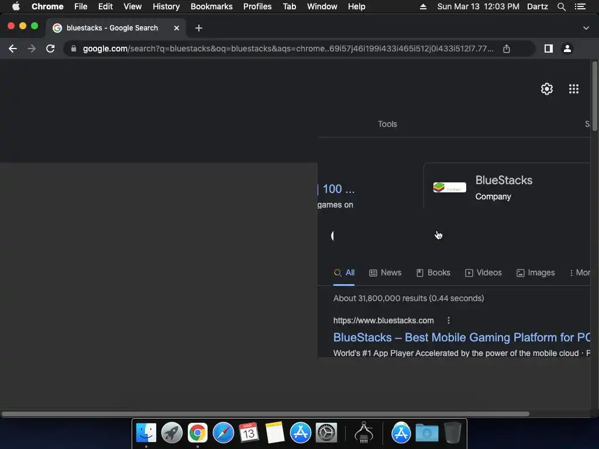599x449 pixels.
Task: Go forward to next page
Action: pos(32,49)
